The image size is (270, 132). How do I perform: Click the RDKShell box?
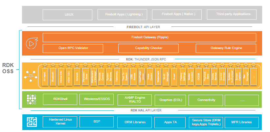pyautogui.click(x=60, y=99)
